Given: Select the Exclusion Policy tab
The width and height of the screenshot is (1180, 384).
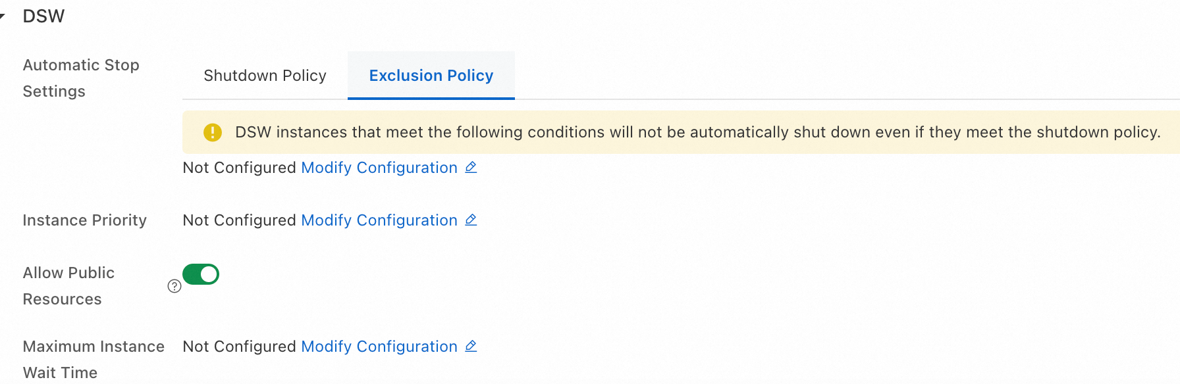Looking at the screenshot, I should pyautogui.click(x=431, y=76).
